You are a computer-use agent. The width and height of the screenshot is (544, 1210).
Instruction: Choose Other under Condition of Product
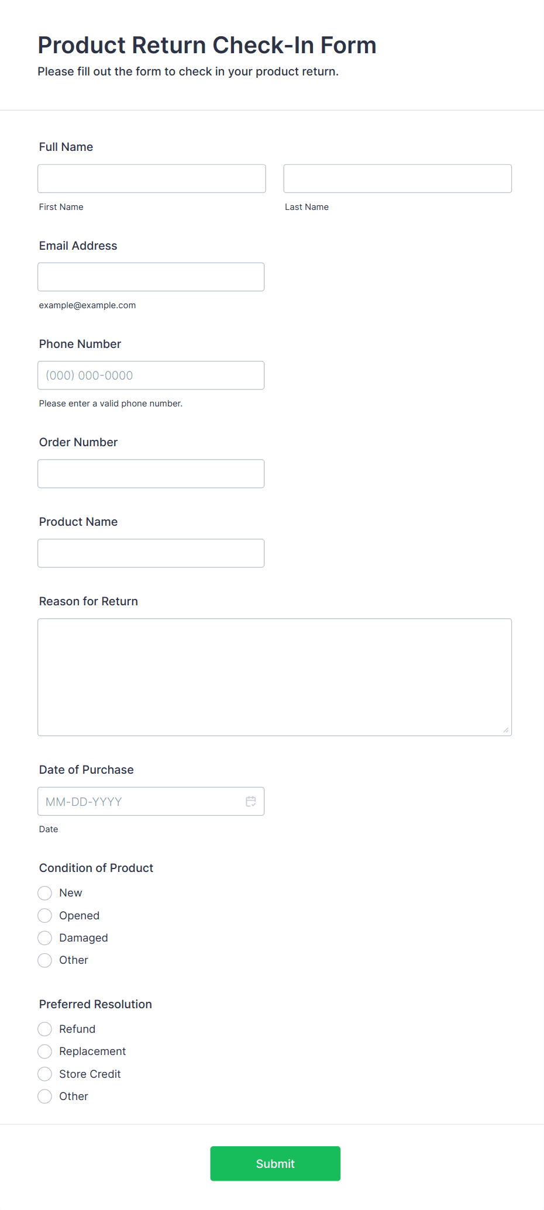pyautogui.click(x=44, y=960)
